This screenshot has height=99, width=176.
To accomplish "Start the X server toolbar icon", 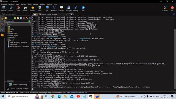I will (165, 9).
